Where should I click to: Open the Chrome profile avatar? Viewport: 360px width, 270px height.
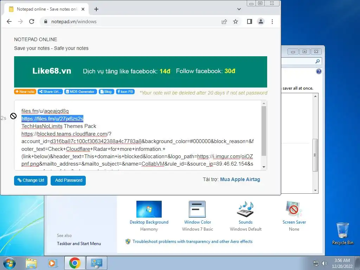(261, 21)
